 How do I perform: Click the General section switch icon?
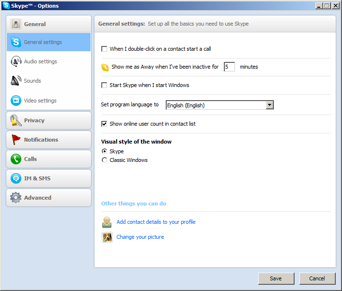point(16,24)
